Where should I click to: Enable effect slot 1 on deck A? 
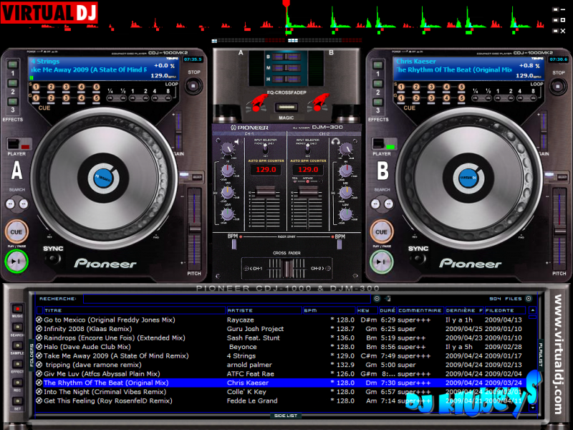(x=13, y=64)
